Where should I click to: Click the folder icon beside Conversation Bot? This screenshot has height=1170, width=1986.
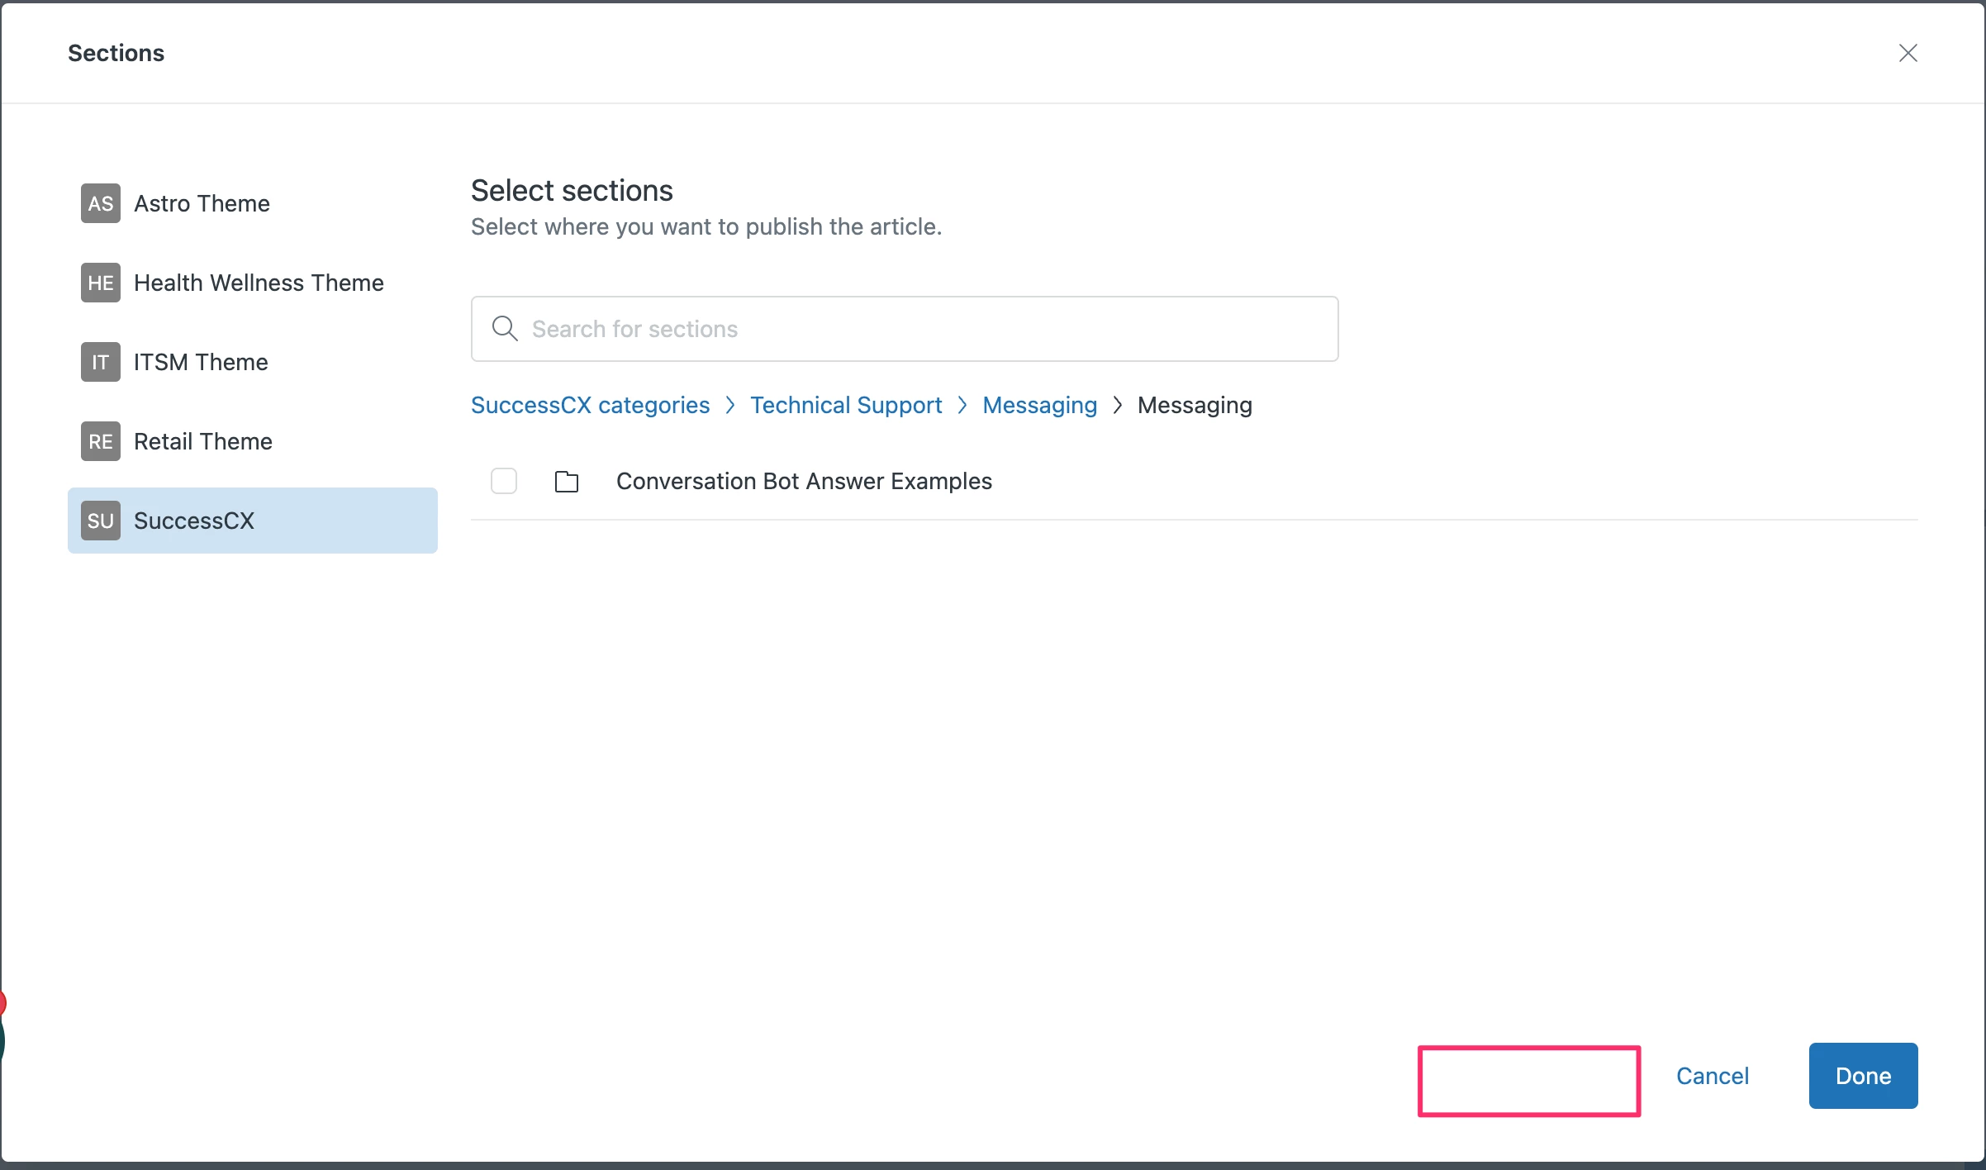(x=566, y=481)
